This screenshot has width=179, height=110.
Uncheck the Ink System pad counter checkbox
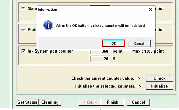point(23,51)
